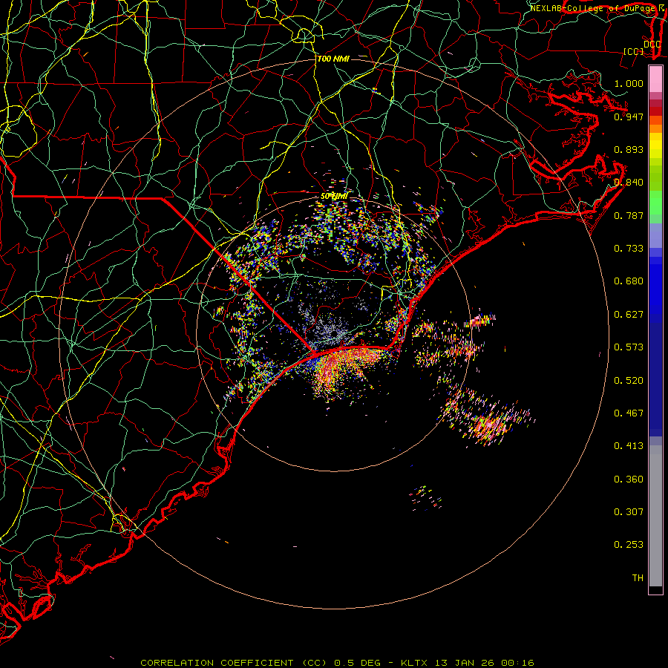Click the 0.360 scale value
Image resolution: width=668 pixels, height=668 pixels.
point(629,479)
